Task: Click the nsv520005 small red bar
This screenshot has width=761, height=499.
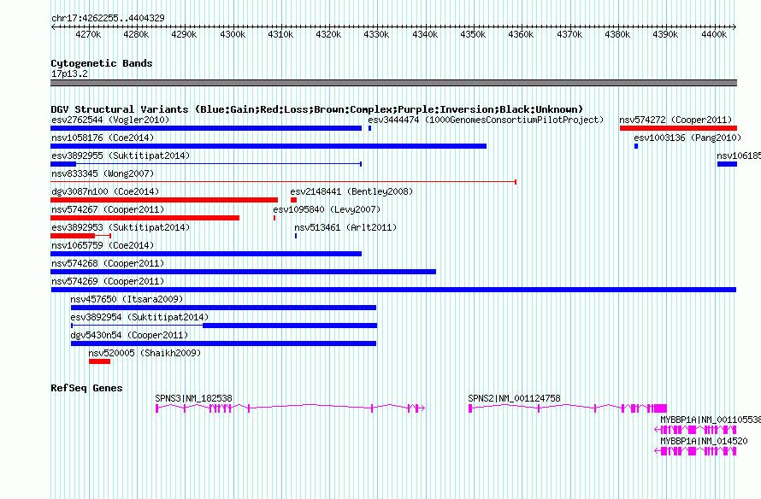Action: click(x=99, y=361)
